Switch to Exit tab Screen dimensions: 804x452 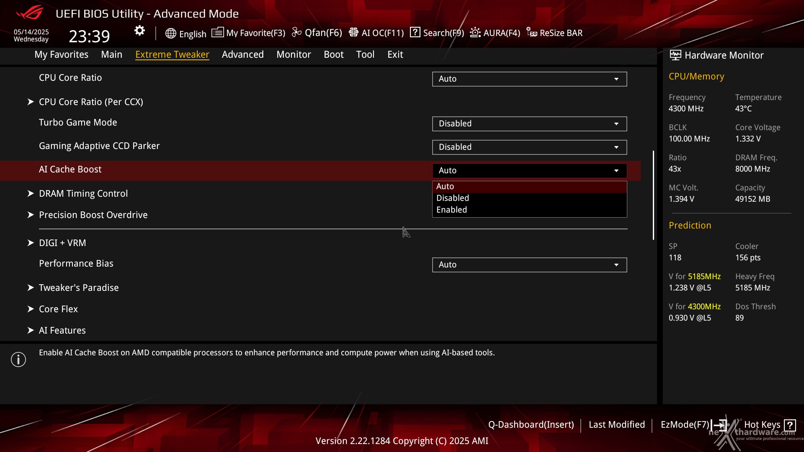point(395,55)
